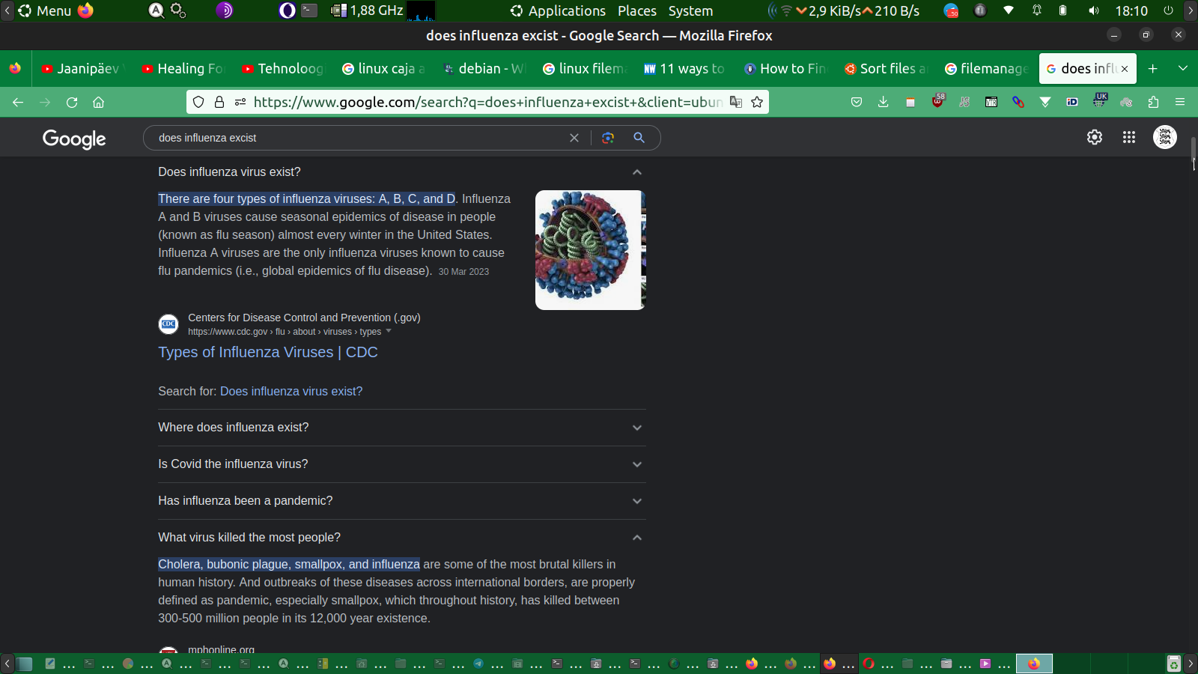This screenshot has height=674, width=1198.
Task: Open the ID extension toolbar icon
Action: tap(1072, 102)
